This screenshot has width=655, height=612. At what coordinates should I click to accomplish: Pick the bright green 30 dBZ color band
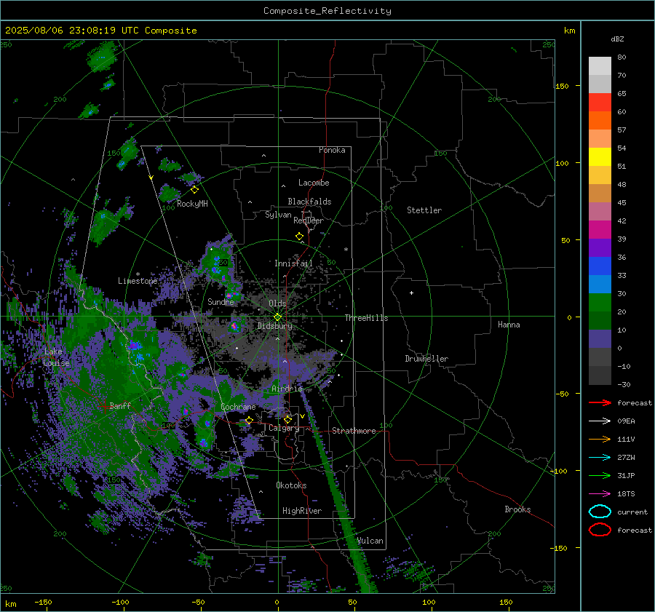click(x=600, y=302)
